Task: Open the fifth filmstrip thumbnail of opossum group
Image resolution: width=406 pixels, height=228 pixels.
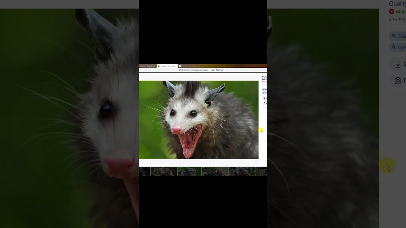Action: (242, 171)
